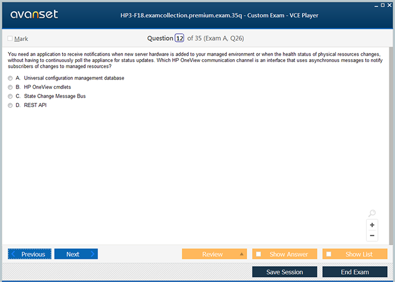Click the magnifier zoom reset icon

coord(372,213)
